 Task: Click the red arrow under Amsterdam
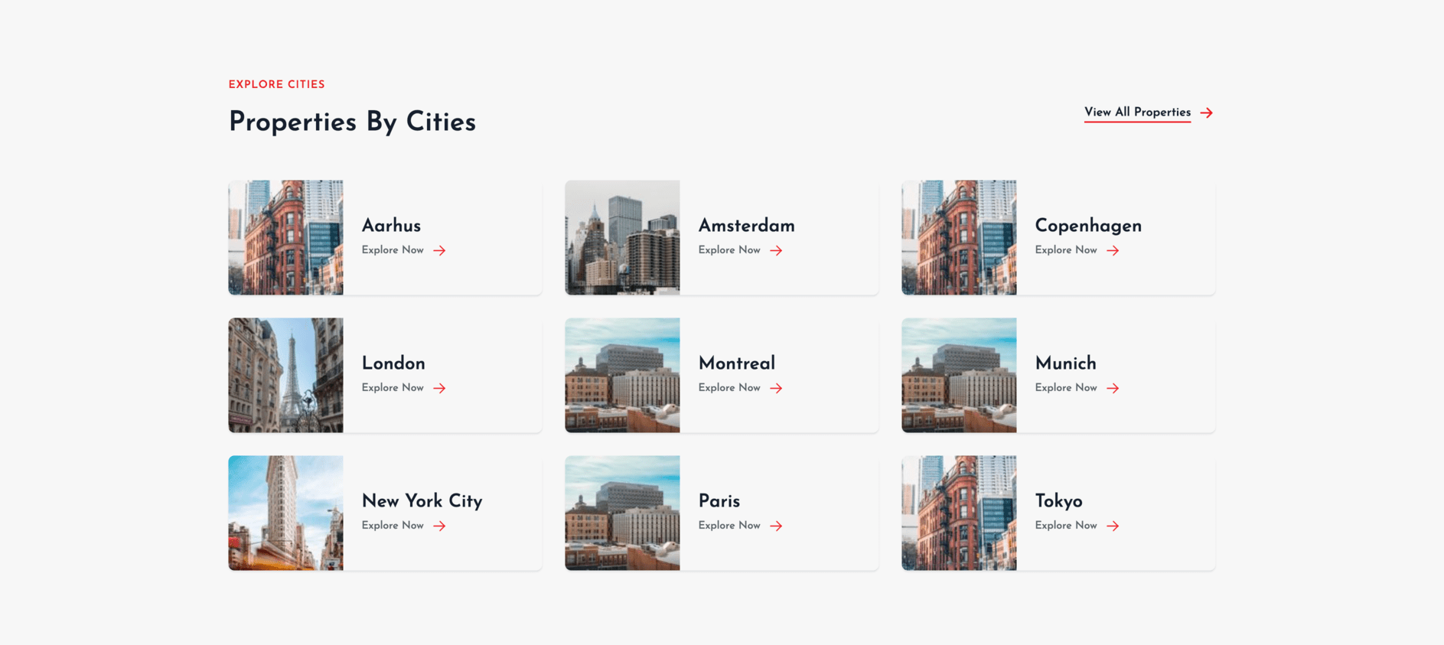[x=776, y=250]
